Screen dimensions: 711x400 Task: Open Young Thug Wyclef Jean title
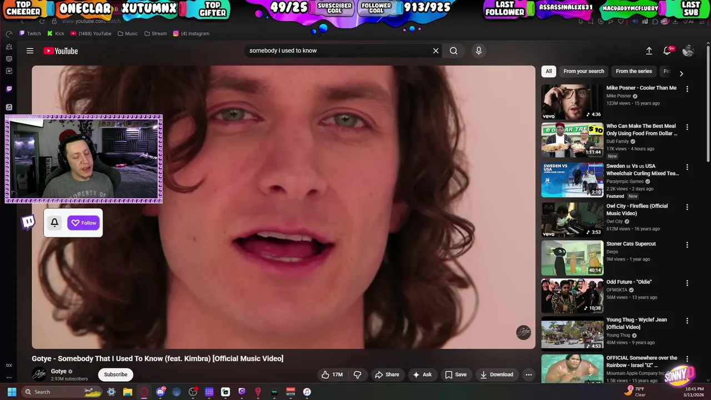(637, 323)
